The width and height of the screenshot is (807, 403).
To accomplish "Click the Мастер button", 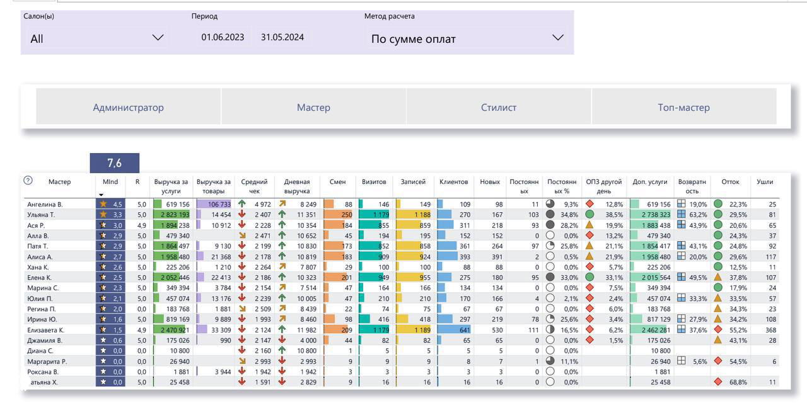I will 314,107.
